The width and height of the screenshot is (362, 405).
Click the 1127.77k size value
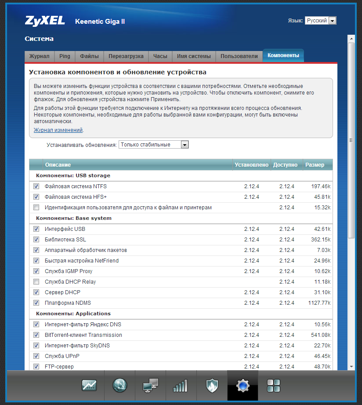pos(319,303)
